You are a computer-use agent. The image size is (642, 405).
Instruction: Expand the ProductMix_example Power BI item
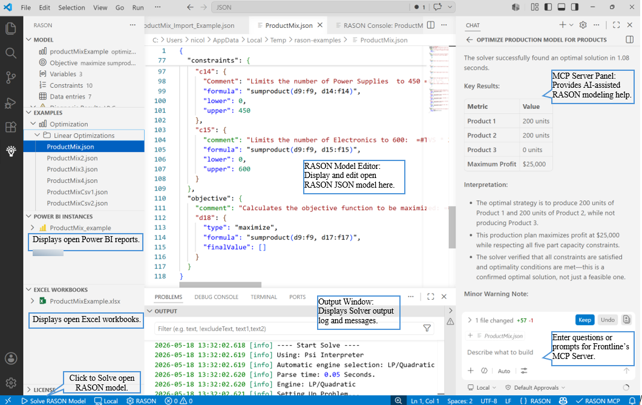32,228
